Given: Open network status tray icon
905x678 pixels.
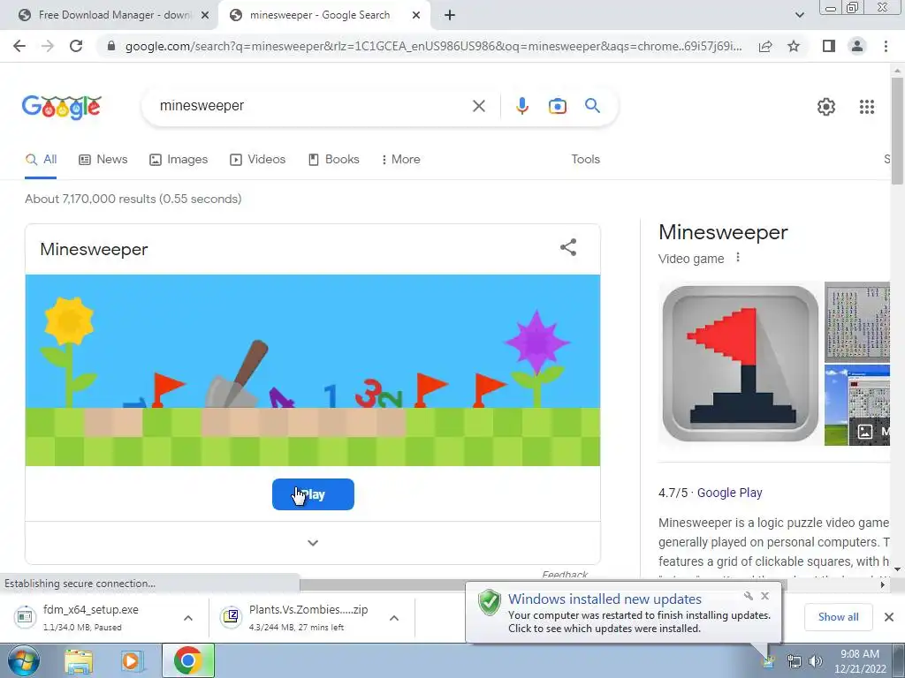Looking at the screenshot, I should click(795, 661).
